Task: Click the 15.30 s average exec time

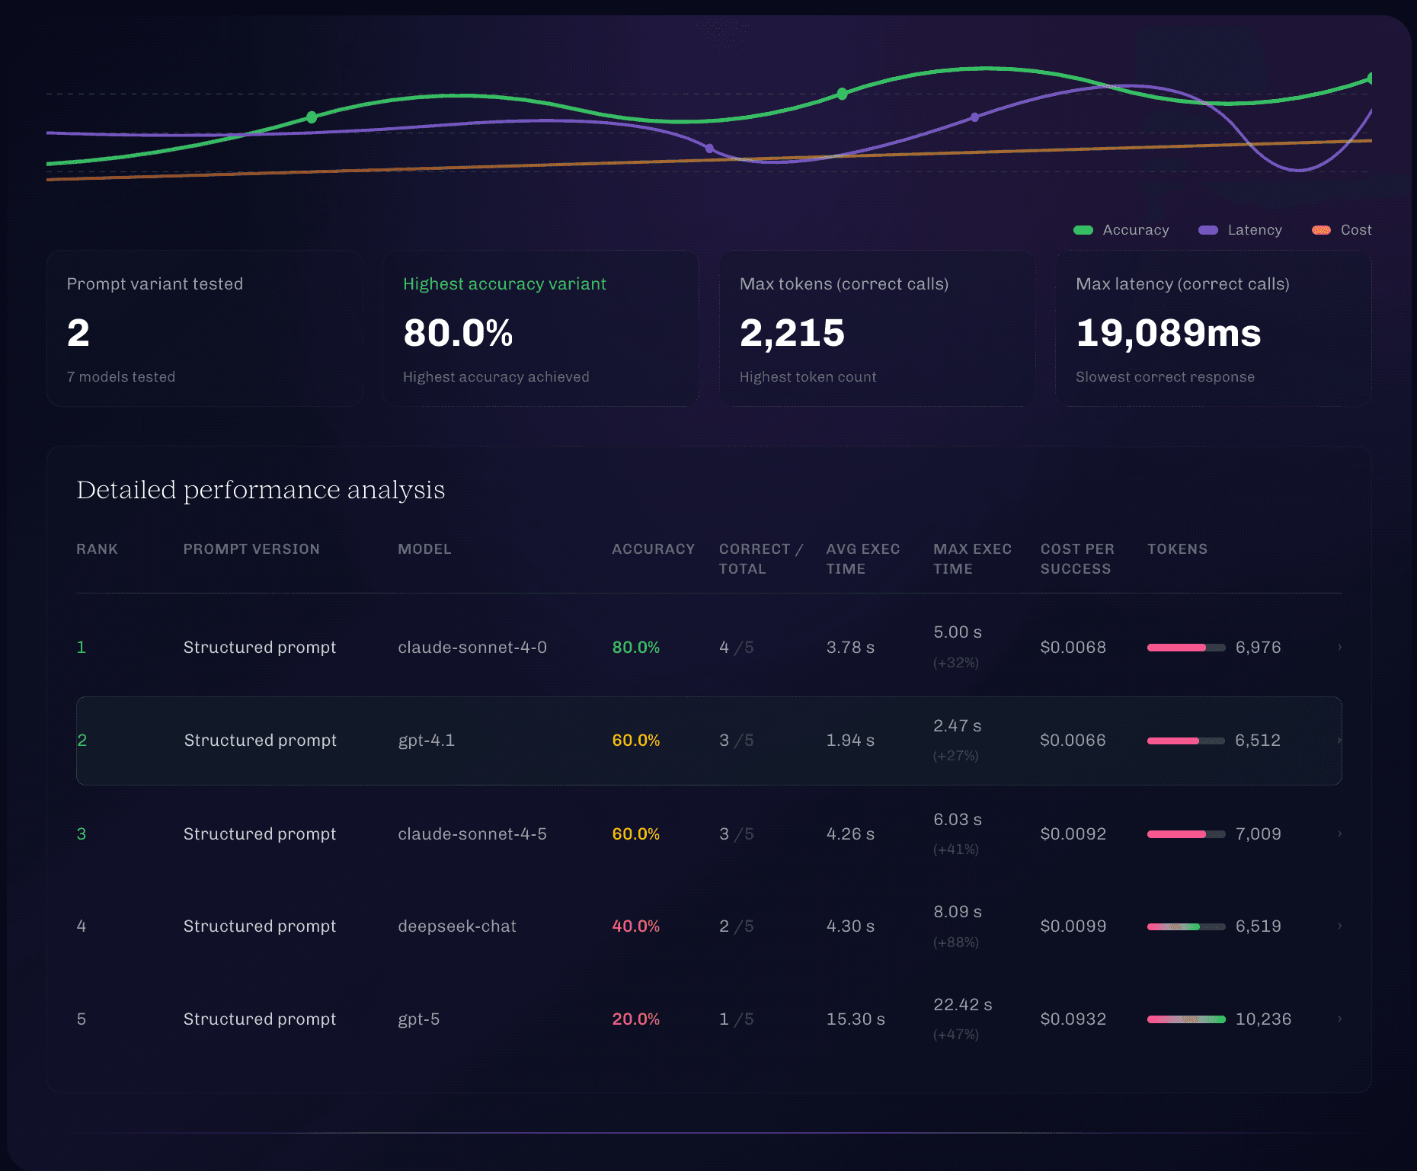Action: [x=856, y=1019]
